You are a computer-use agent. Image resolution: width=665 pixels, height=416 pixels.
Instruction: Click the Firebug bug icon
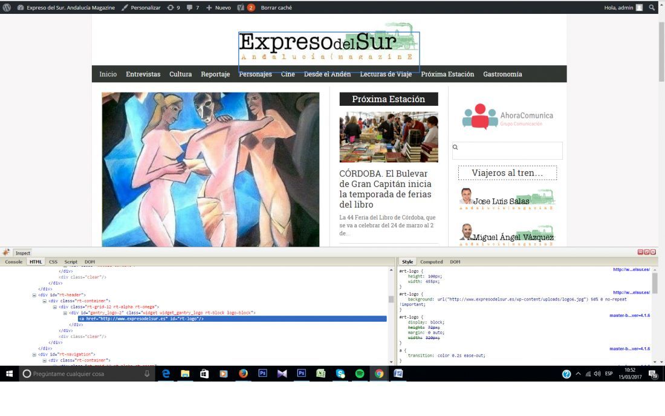pos(6,252)
